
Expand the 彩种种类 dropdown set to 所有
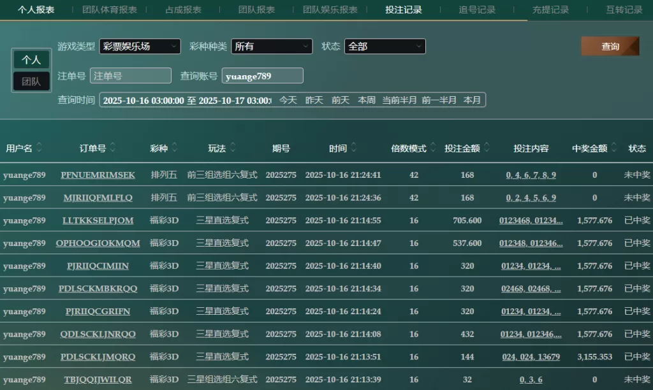point(272,47)
